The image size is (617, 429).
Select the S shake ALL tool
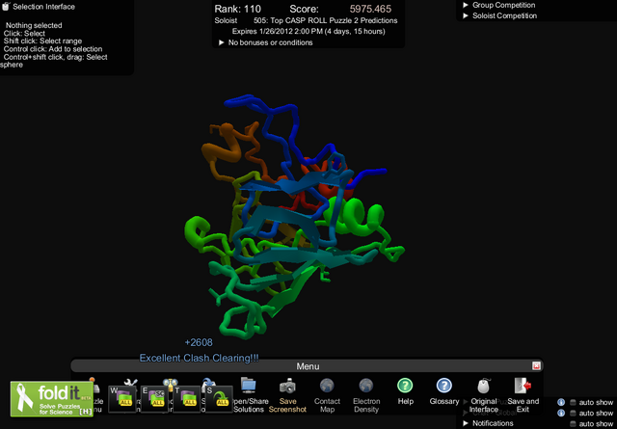click(x=219, y=399)
